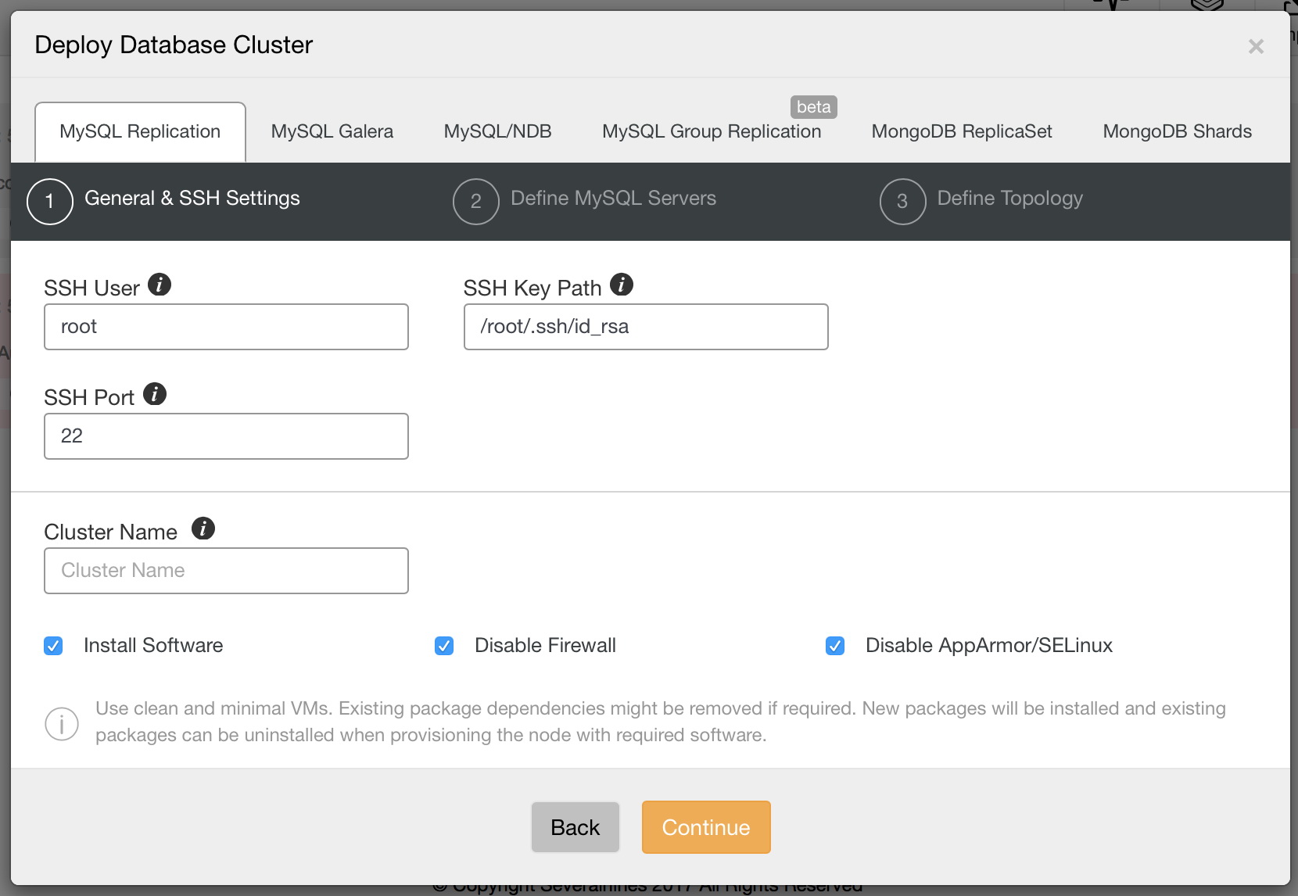Uncheck the Disable Firewall checkbox
The image size is (1298, 896).
click(444, 646)
